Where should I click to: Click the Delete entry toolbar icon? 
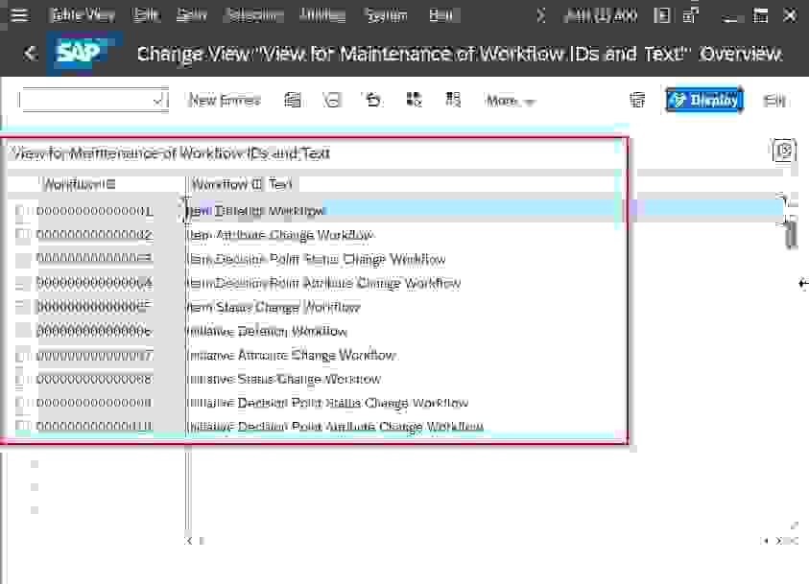[x=332, y=100]
